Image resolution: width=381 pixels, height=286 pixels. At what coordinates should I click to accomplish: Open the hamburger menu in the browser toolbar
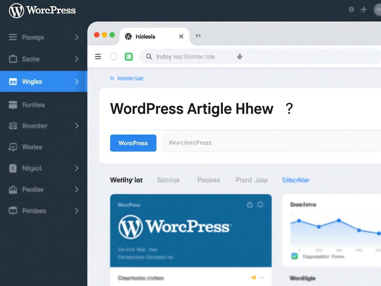coord(98,57)
